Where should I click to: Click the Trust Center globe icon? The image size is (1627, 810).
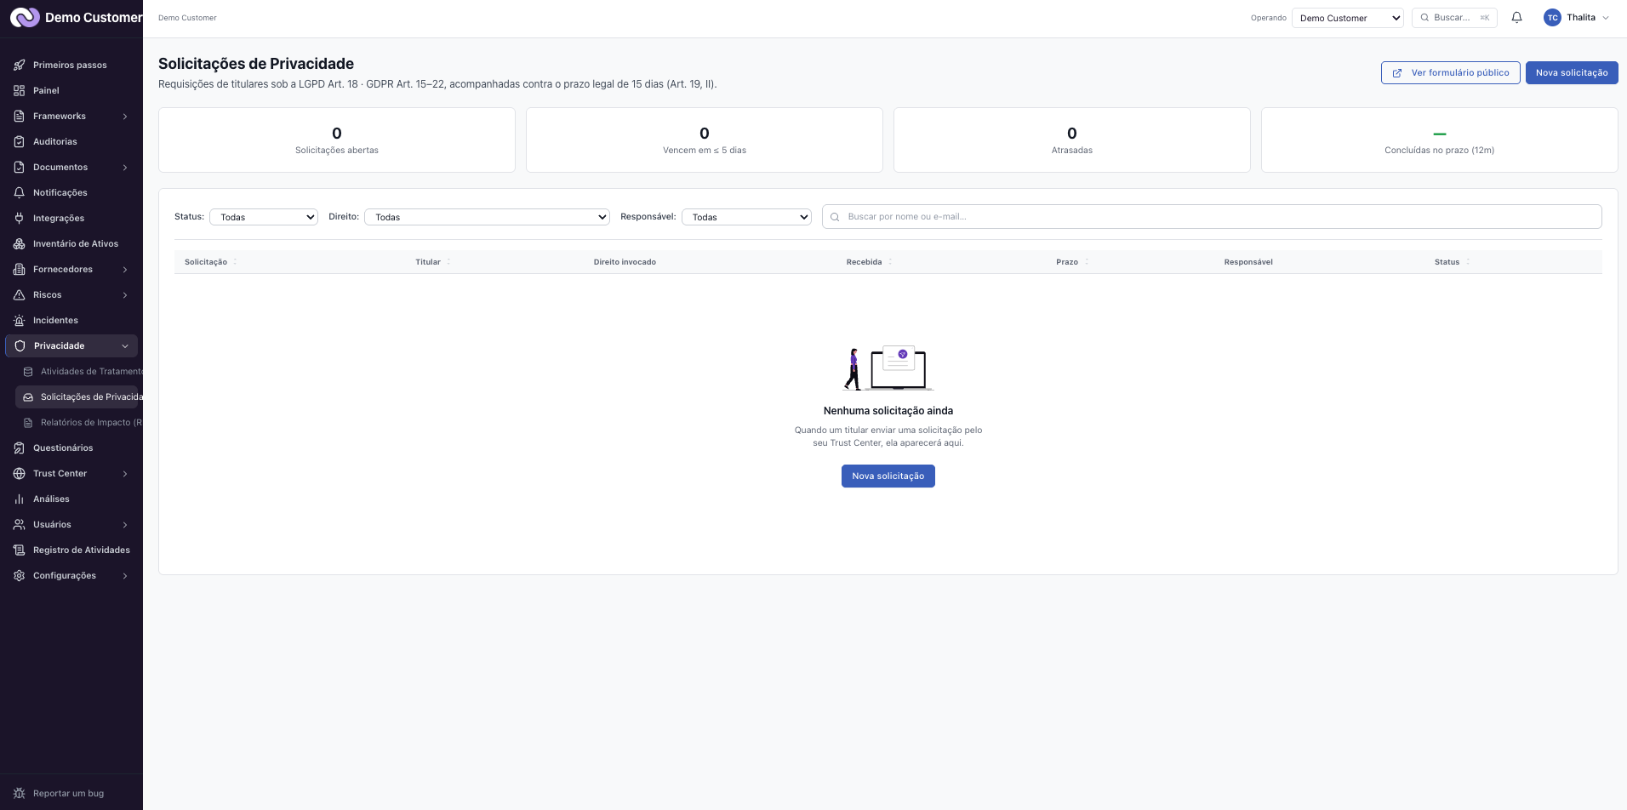tap(19, 473)
